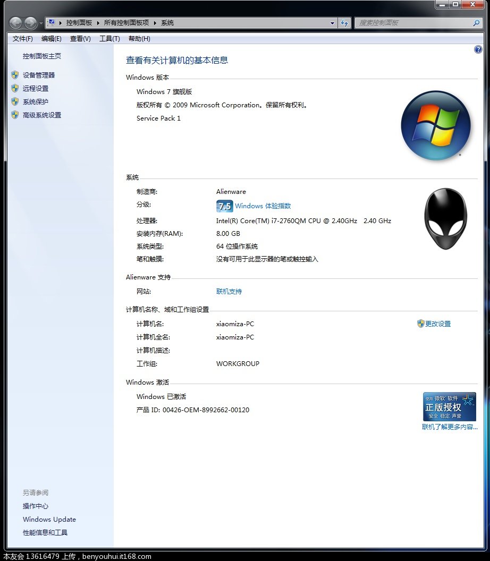Click the Alienware alien head logo

click(x=445, y=218)
